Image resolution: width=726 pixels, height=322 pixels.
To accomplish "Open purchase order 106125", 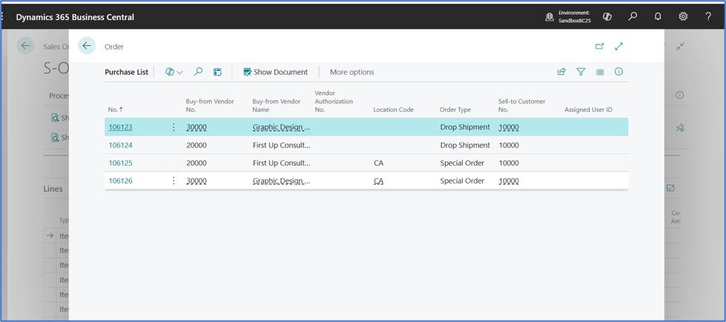I will click(x=120, y=163).
